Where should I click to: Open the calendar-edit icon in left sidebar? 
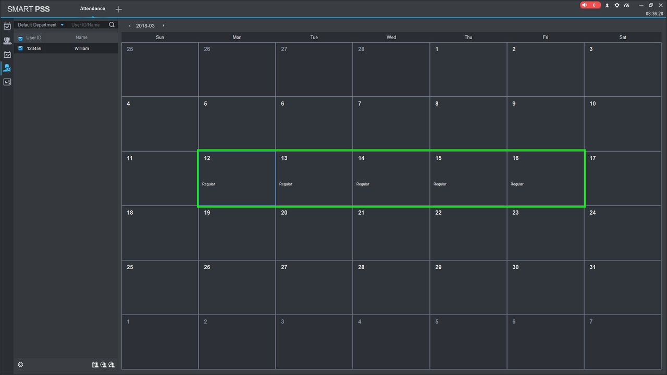pos(7,54)
